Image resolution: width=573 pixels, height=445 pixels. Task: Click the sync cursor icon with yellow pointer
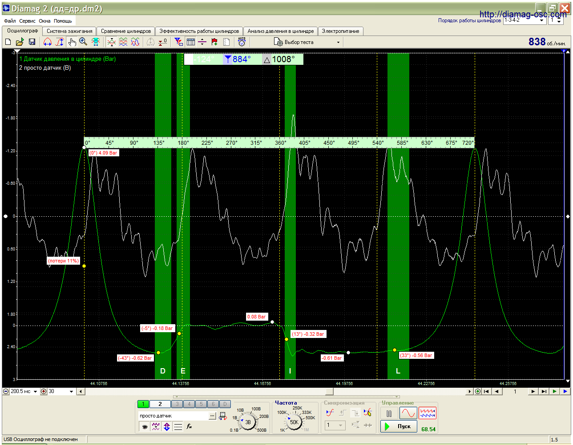pos(367,413)
